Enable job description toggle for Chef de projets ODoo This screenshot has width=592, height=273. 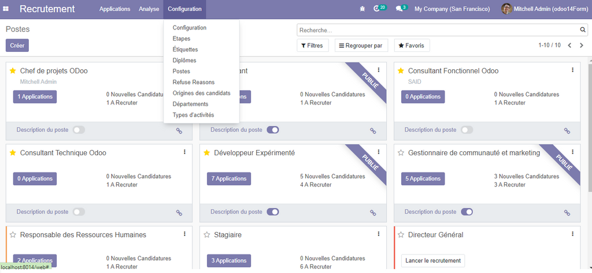point(79,130)
